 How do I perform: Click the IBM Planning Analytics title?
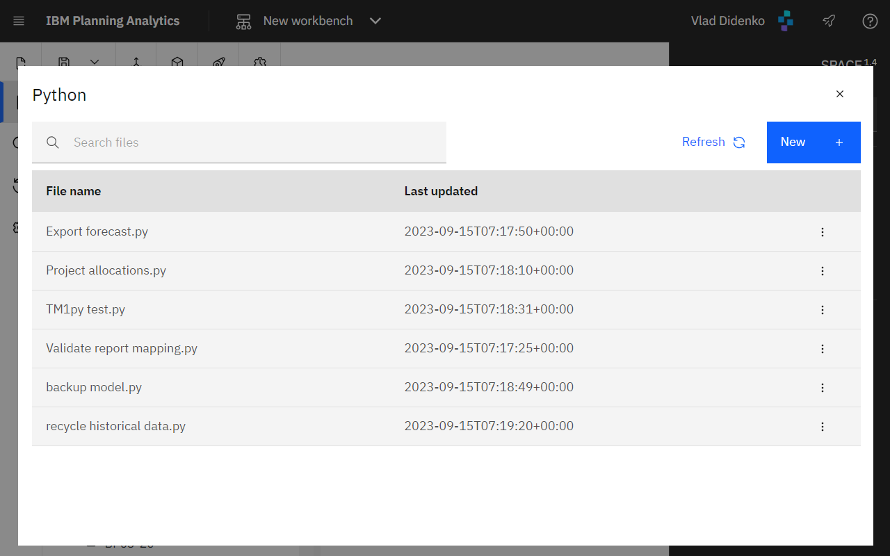point(113,21)
